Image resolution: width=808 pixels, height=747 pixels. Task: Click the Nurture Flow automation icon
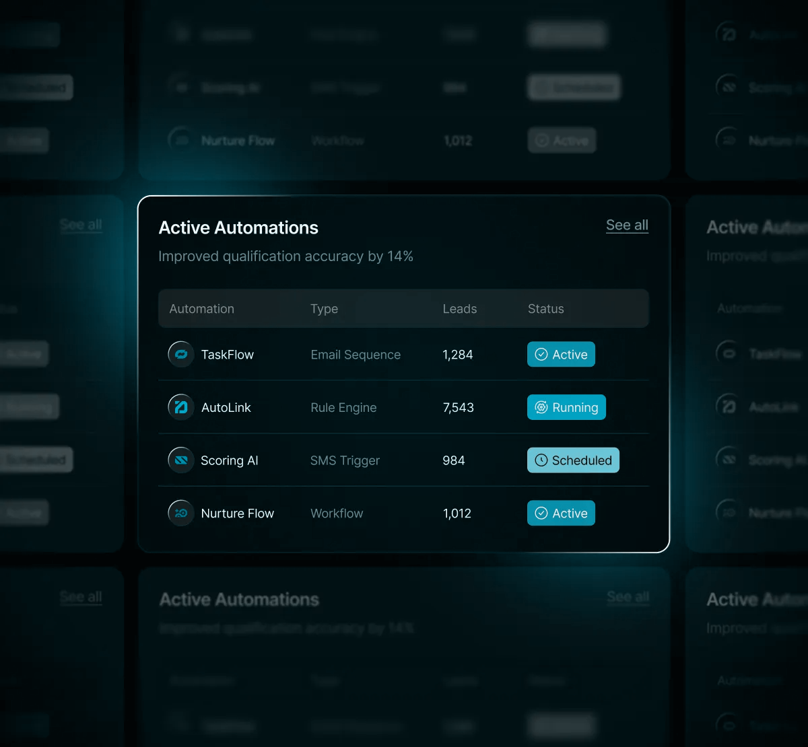coord(180,513)
